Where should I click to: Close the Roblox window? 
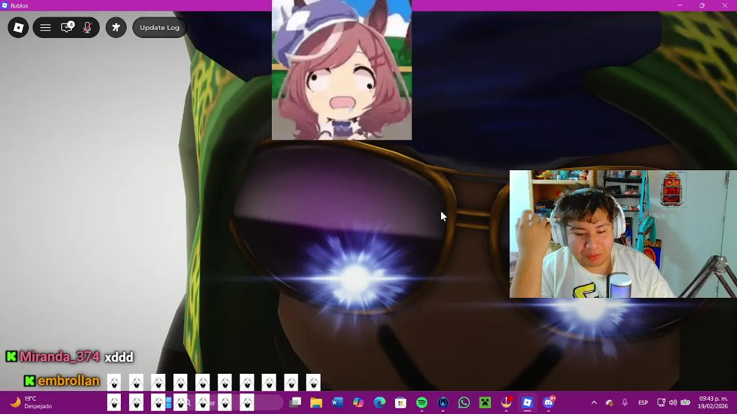[x=725, y=5]
